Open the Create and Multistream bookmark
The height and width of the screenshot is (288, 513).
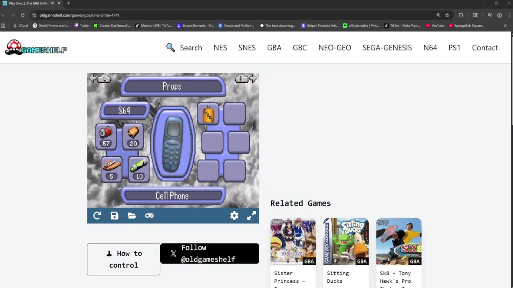coord(236,26)
